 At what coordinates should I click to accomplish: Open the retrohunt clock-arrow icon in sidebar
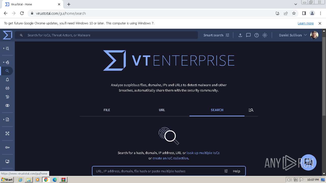click(7, 97)
